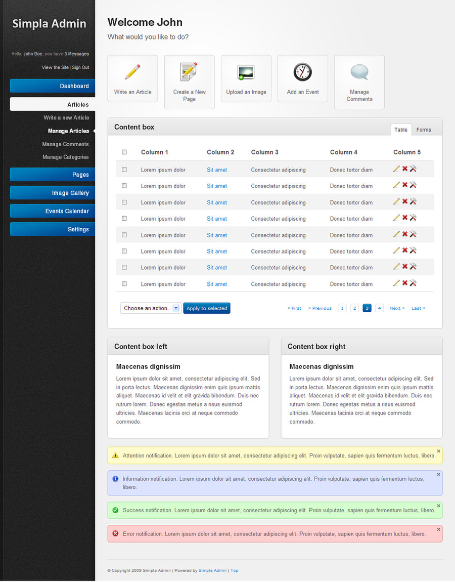Click tools icon in third table row
Image resolution: width=455 pixels, height=582 pixels.
point(413,201)
